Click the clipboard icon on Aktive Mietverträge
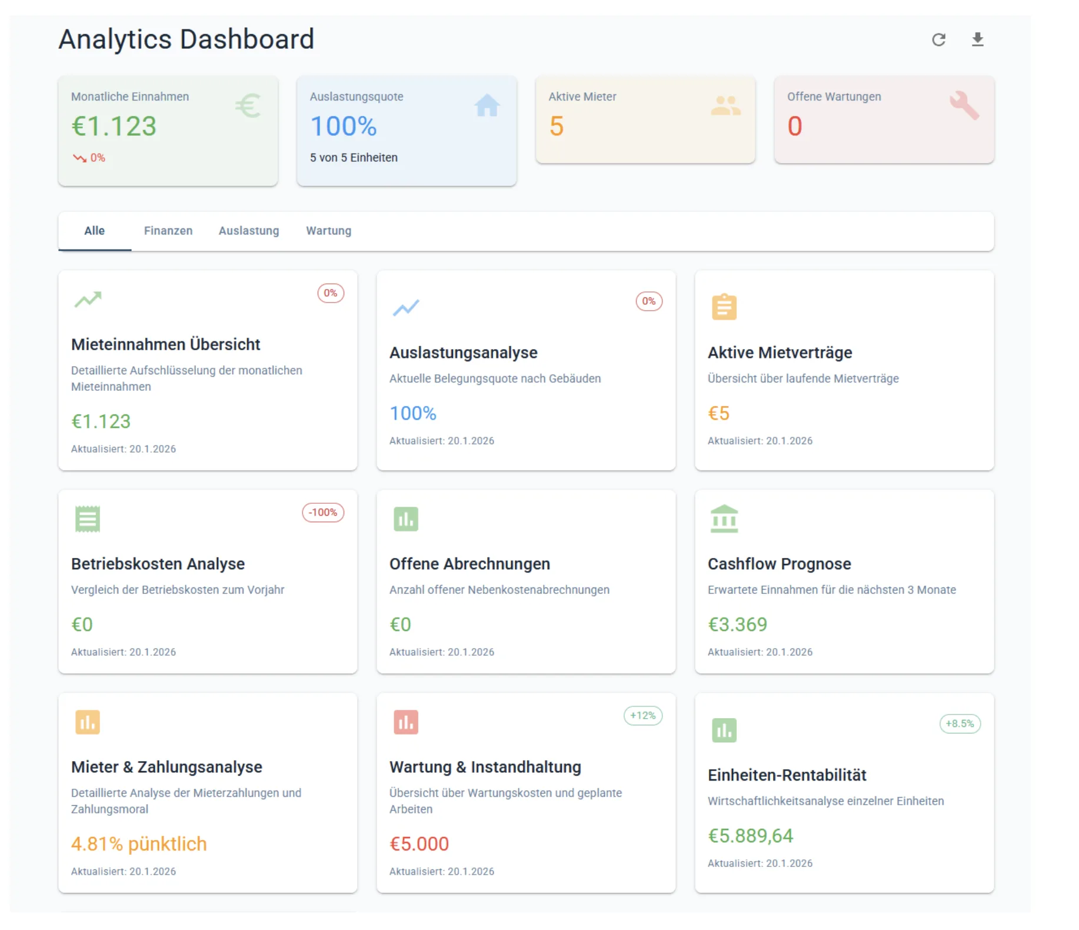This screenshot has height=930, width=1079. 724,306
